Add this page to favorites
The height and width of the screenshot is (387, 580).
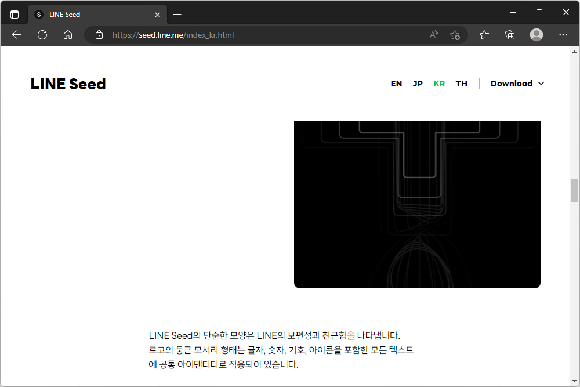tap(455, 35)
